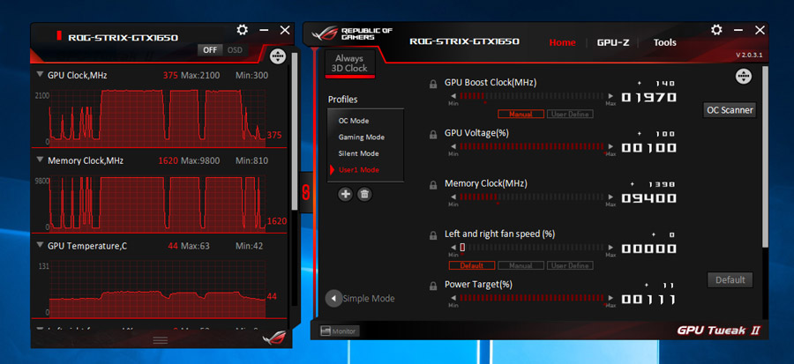This screenshot has height=364, width=794.
Task: Click the Simple Mode back arrow icon
Action: pyautogui.click(x=333, y=298)
